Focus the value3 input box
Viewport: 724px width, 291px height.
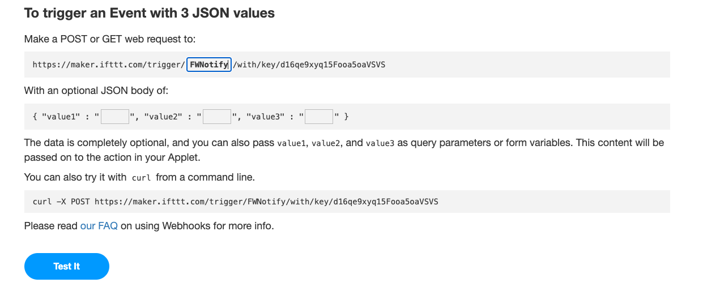tap(319, 117)
